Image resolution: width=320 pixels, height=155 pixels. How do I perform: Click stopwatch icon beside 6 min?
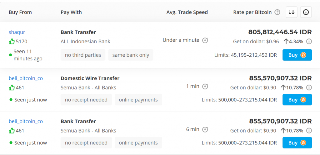coord(205,129)
